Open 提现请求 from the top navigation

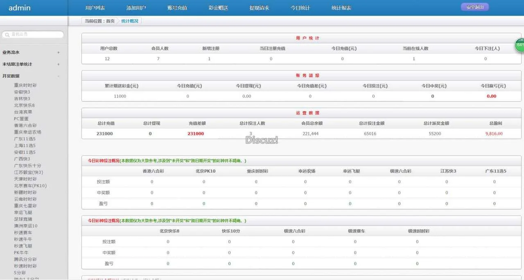pyautogui.click(x=259, y=8)
